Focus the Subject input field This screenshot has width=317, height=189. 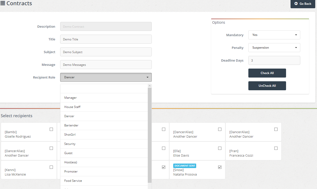point(106,52)
